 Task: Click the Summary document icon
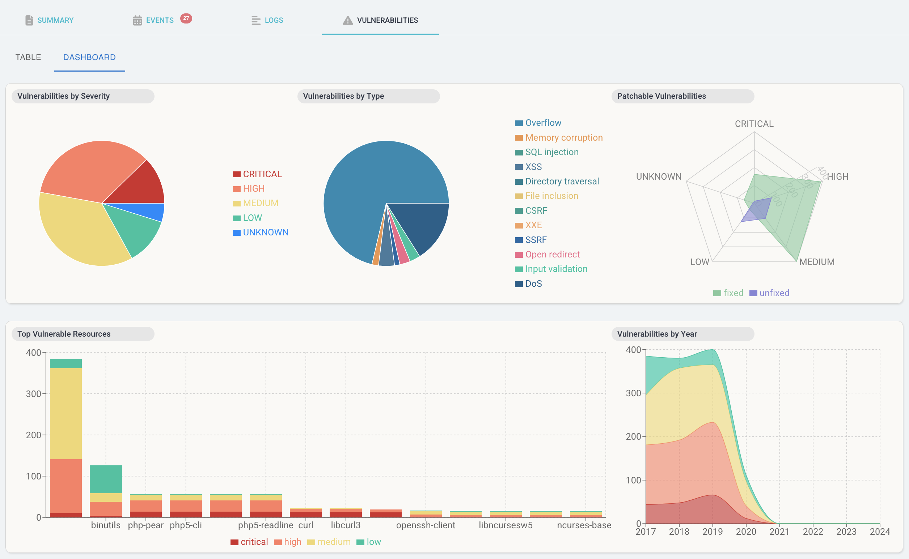[29, 20]
